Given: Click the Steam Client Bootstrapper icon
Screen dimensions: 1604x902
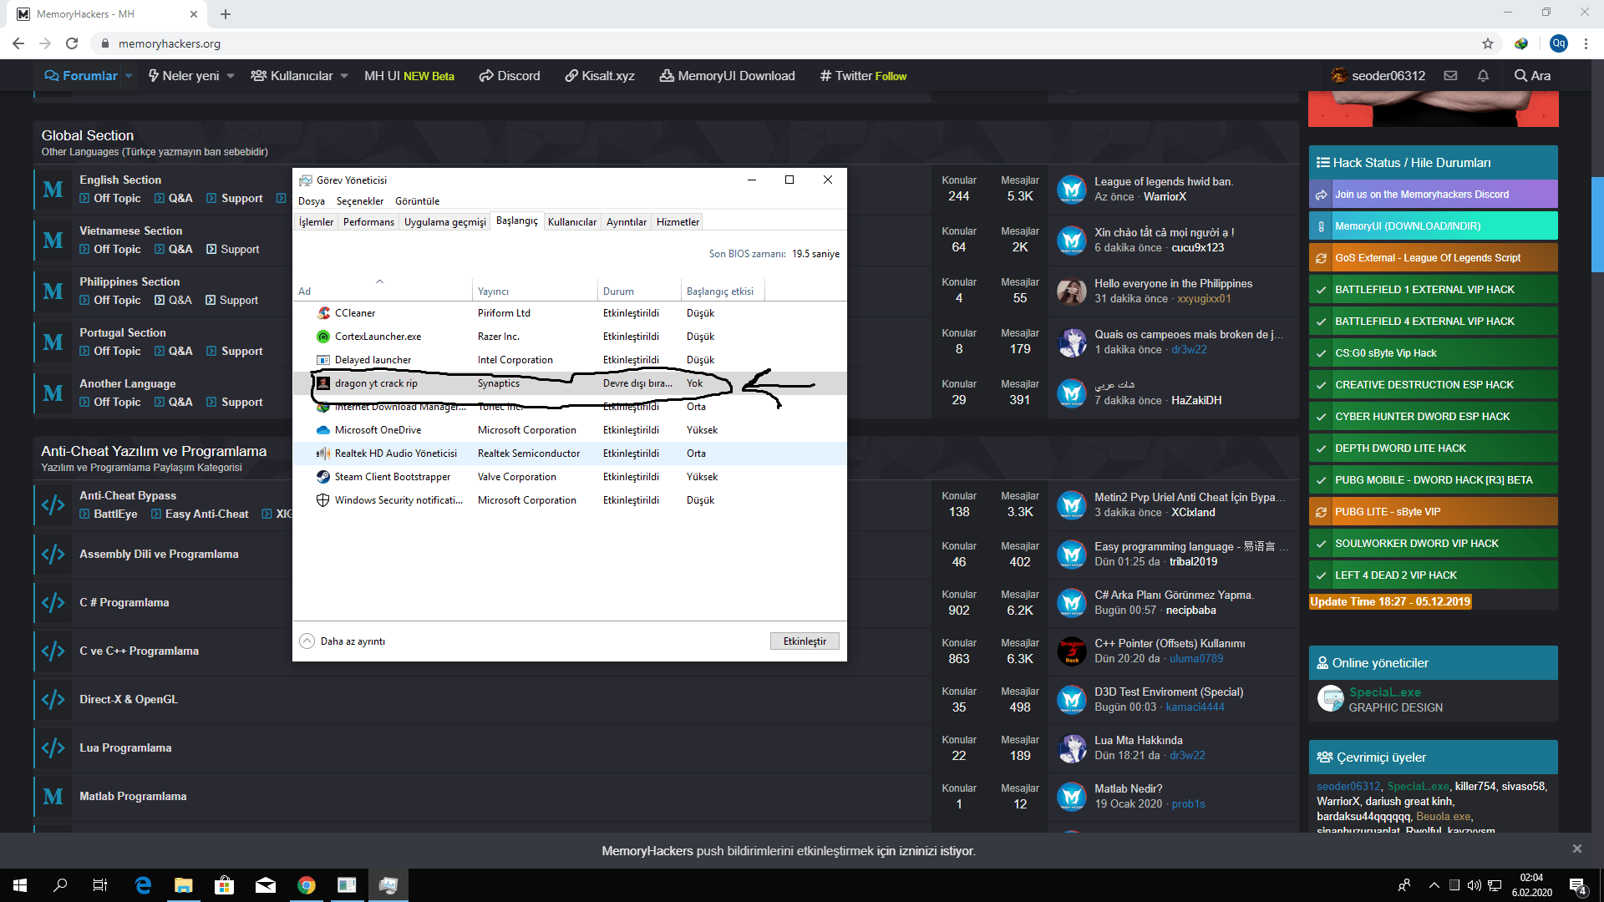Looking at the screenshot, I should point(323,477).
